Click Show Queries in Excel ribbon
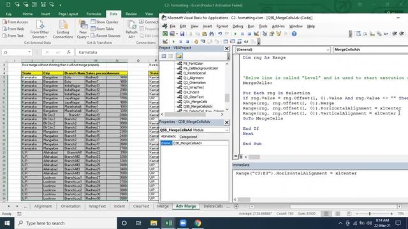 105,22
